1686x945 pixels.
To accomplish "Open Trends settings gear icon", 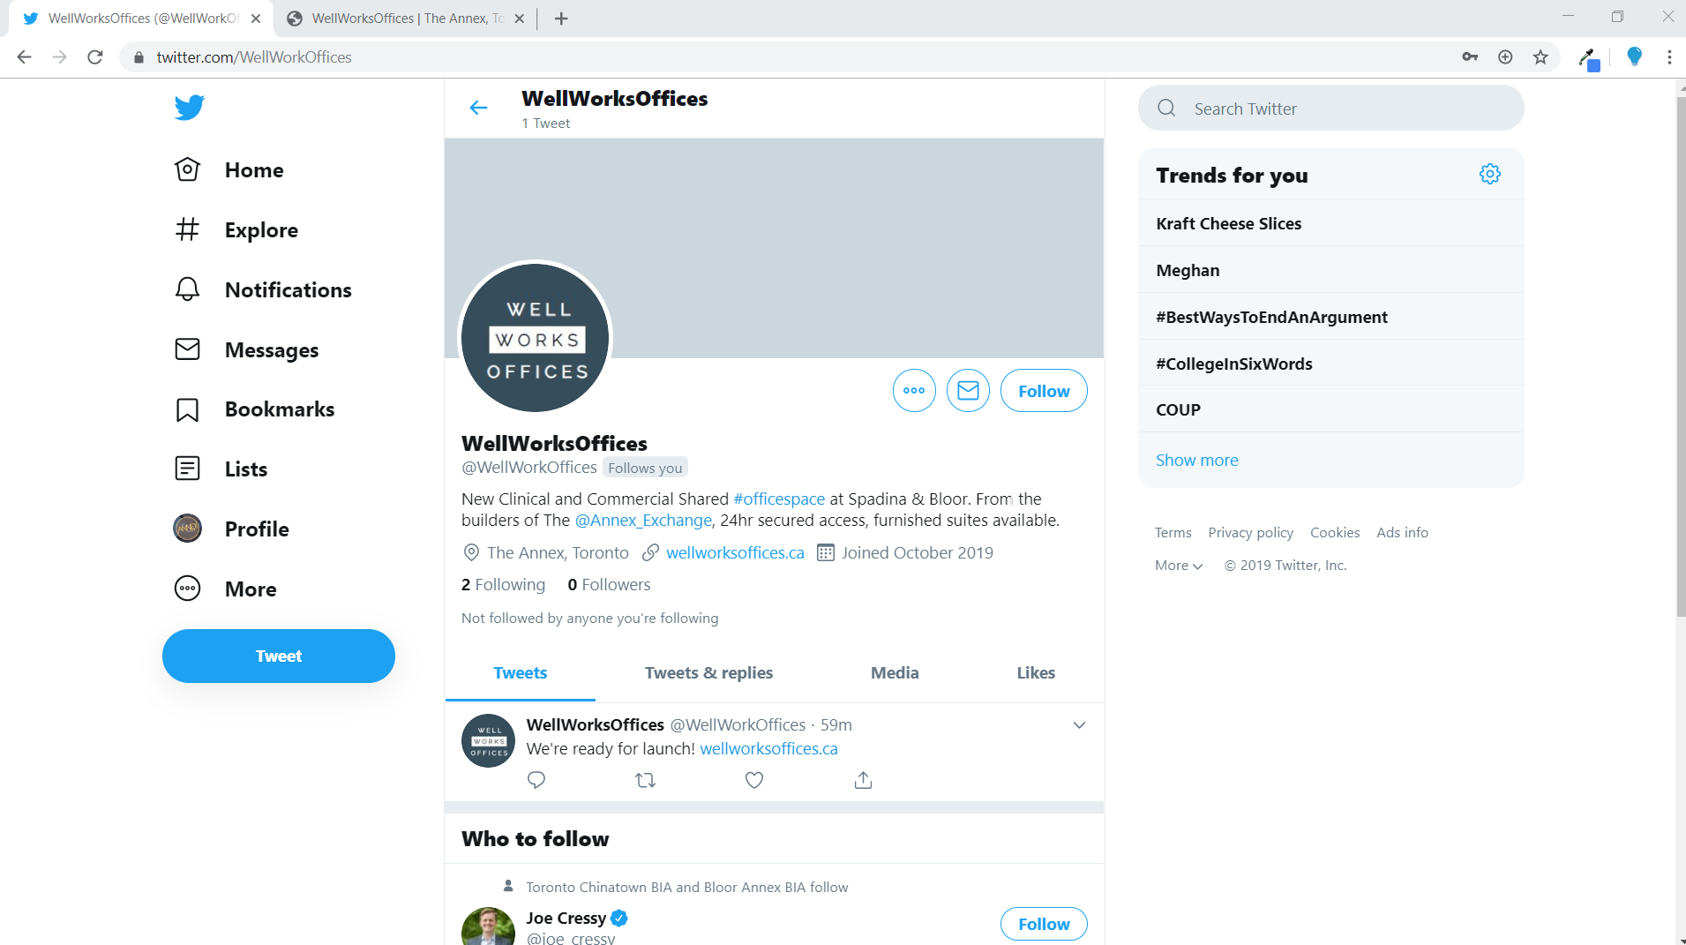I will coord(1489,175).
